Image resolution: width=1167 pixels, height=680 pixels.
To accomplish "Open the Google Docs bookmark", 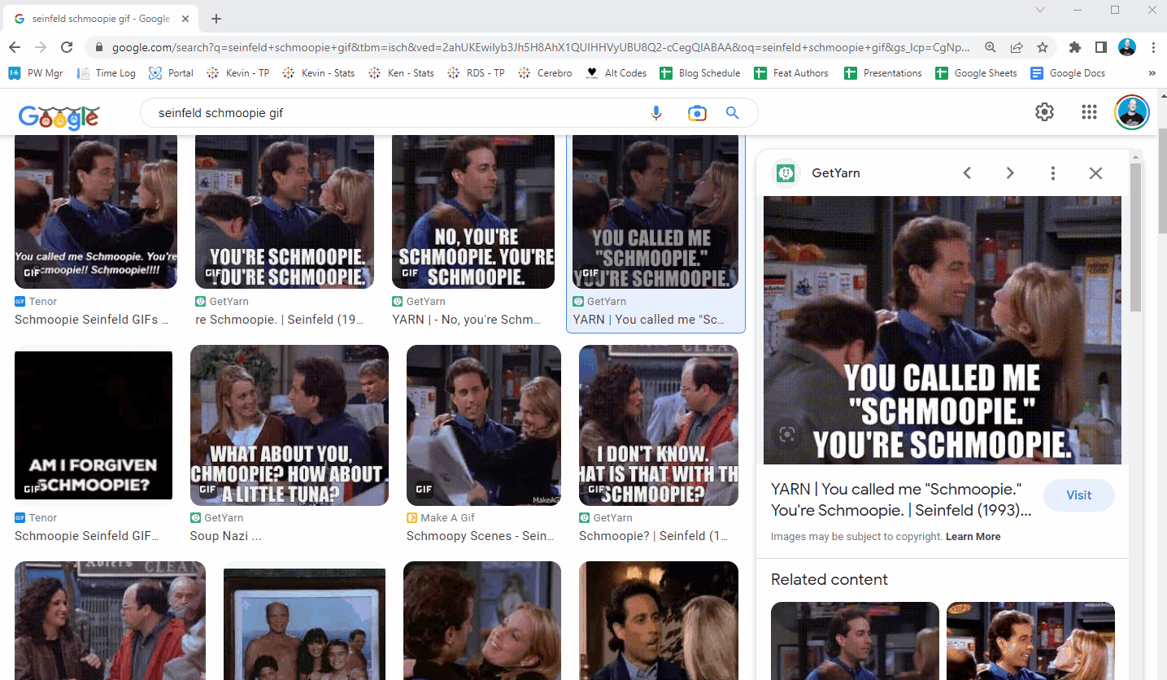I will 1068,73.
